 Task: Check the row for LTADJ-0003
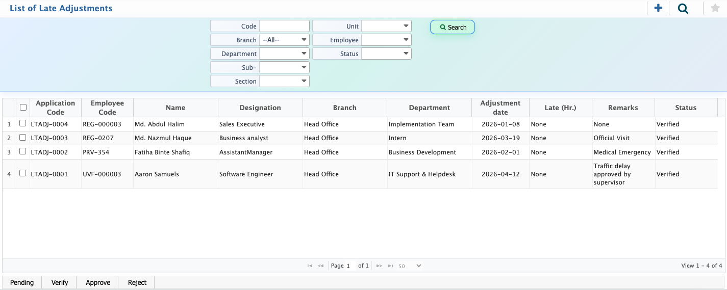22,138
